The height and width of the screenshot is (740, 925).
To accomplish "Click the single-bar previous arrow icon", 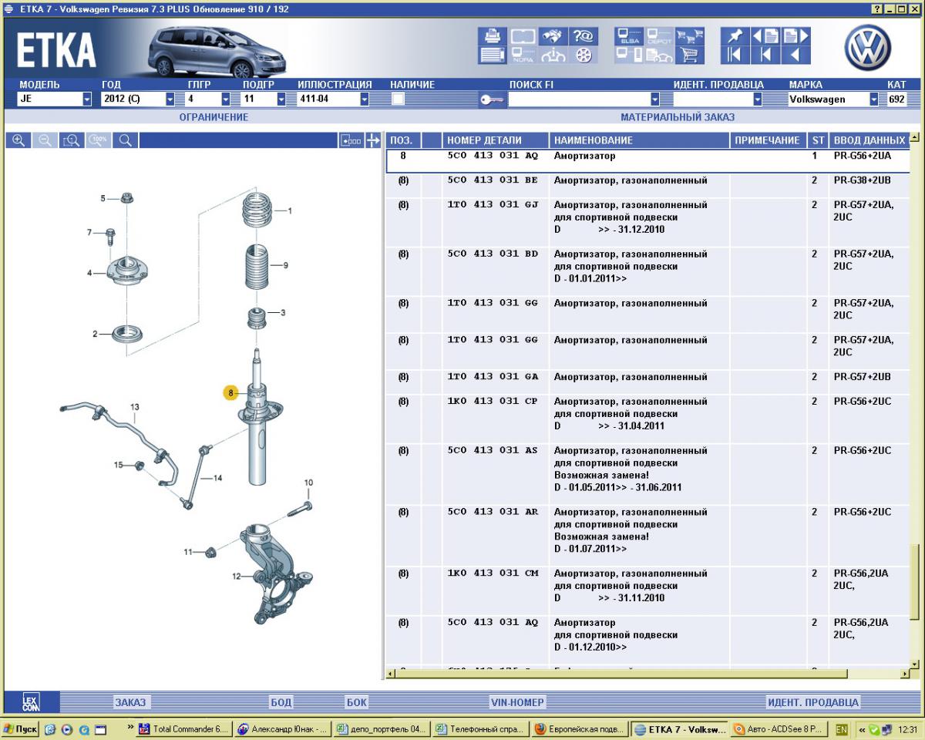I will click(x=765, y=55).
